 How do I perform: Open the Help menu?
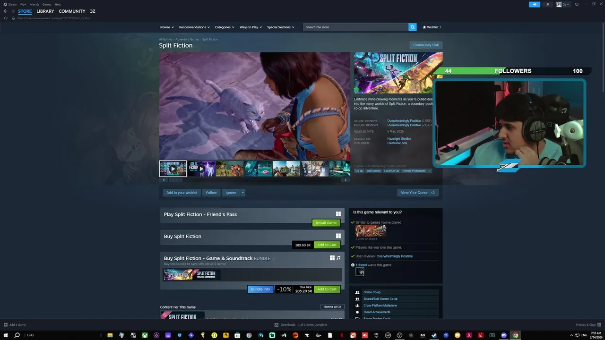(x=58, y=4)
